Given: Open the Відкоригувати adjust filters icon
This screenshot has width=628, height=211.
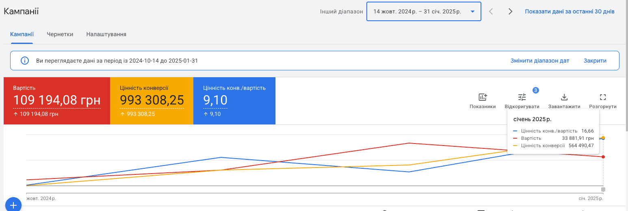Looking at the screenshot, I should 522,97.
